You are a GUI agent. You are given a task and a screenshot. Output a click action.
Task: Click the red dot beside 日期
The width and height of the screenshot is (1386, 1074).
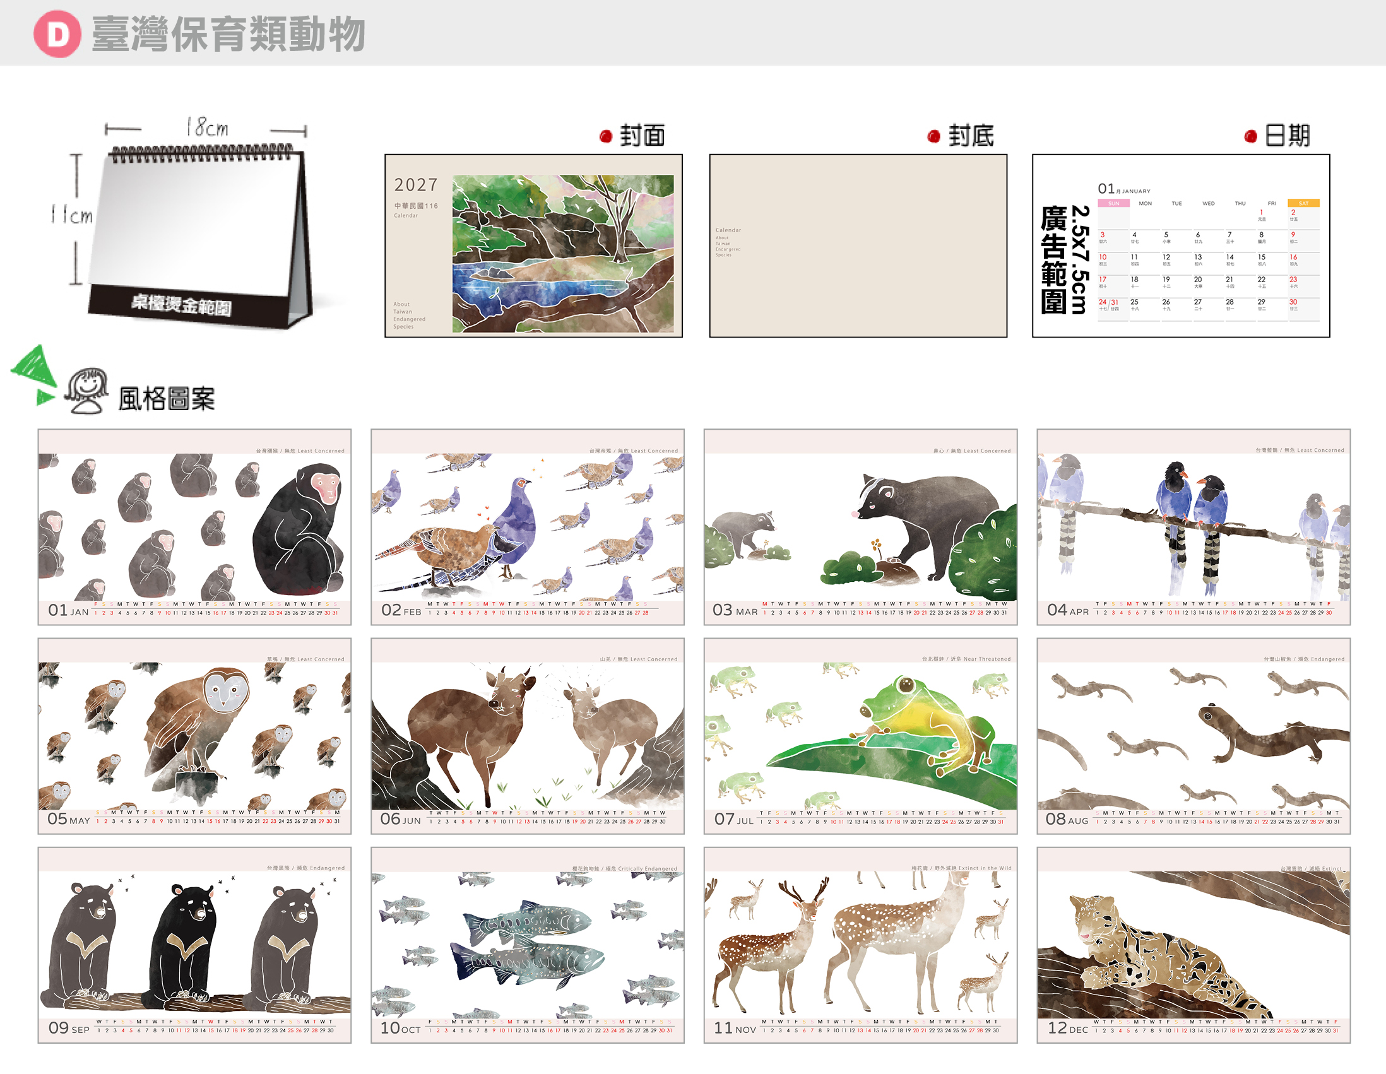(x=1251, y=136)
